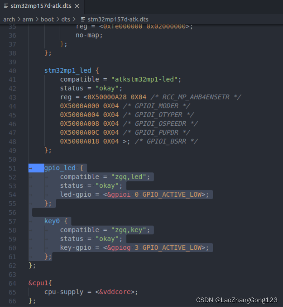Open the arch breadcrumb dropdown
This screenshot has height=307, width=283.
click(x=9, y=19)
